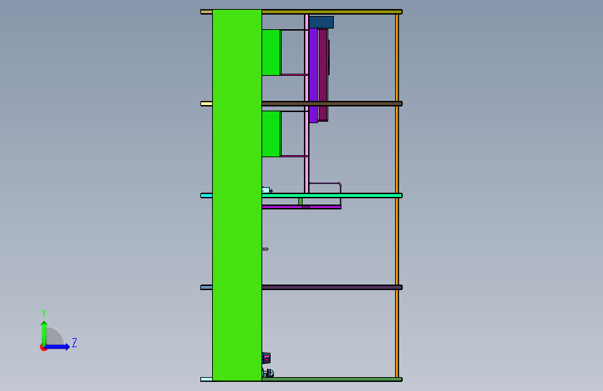This screenshot has width=603, height=391.
Task: Select the spring-green middle shelf plate
Action: click(x=332, y=195)
